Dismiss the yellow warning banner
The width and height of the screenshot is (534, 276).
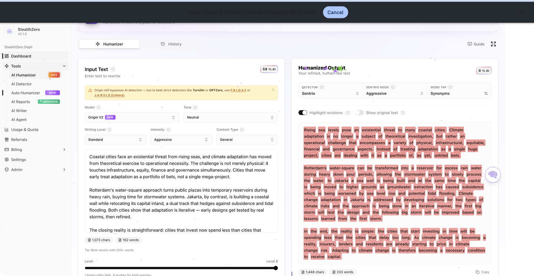pyautogui.click(x=273, y=90)
